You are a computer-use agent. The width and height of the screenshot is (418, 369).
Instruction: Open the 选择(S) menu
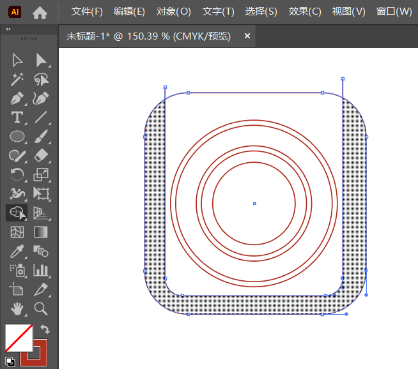click(261, 11)
